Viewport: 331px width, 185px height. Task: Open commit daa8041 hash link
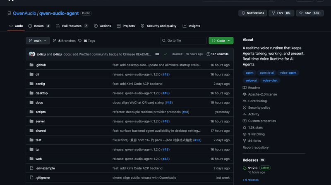pyautogui.click(x=178, y=54)
